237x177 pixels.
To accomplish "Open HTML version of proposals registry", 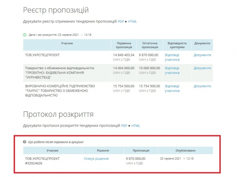I will coord(132,21).
